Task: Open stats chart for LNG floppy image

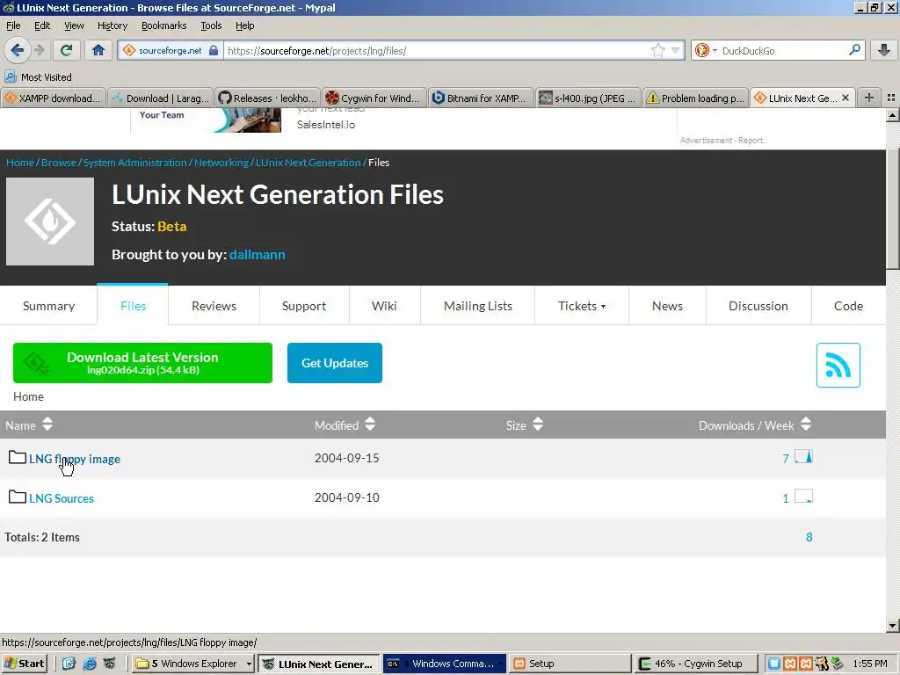Action: click(803, 457)
